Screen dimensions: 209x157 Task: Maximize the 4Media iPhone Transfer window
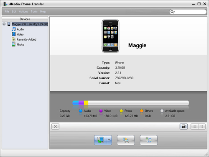[199, 4]
